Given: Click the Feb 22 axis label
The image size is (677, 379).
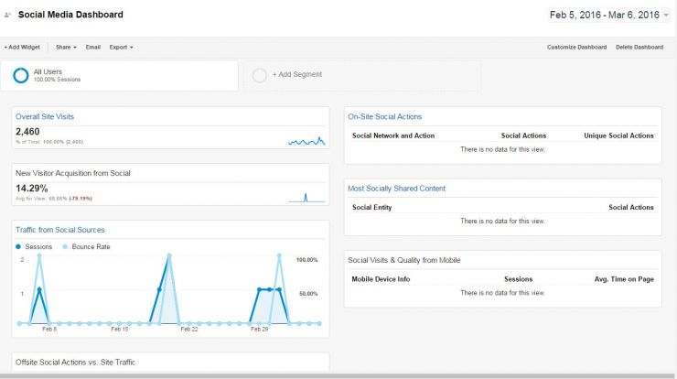Looking at the screenshot, I should 189,330.
